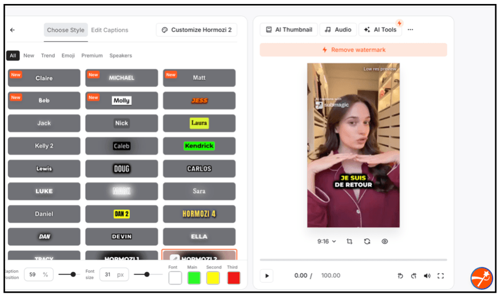
Task: Mute the video with the volume icon
Action: (x=427, y=276)
